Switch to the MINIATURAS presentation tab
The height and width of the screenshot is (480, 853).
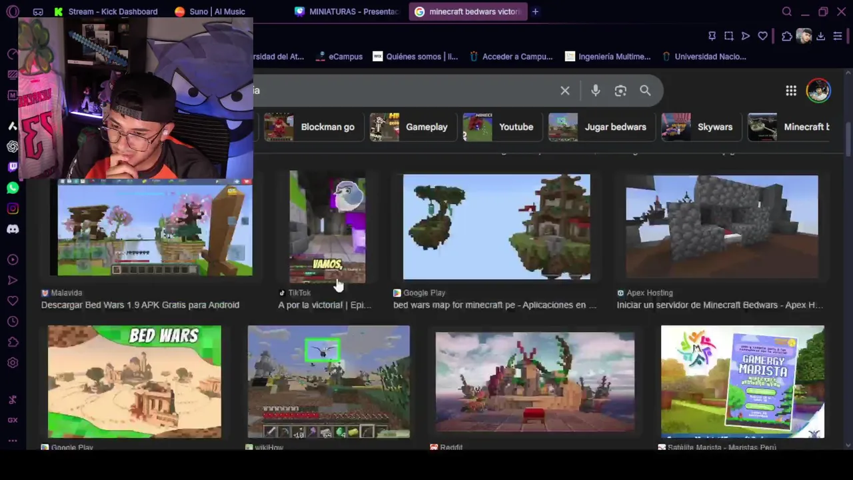tap(347, 11)
